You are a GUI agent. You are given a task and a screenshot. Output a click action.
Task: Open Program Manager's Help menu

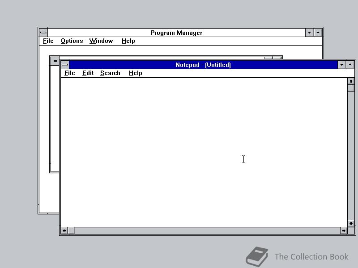(128, 41)
